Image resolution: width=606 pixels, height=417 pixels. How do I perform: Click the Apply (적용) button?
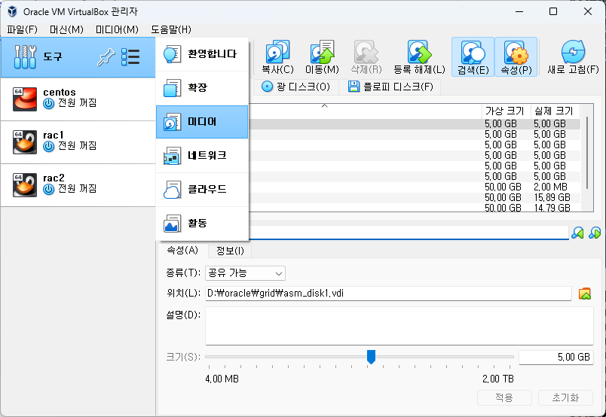[504, 397]
